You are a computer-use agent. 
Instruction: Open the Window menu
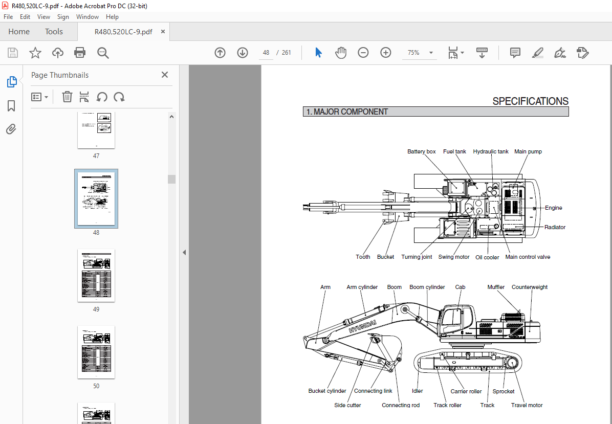88,17
